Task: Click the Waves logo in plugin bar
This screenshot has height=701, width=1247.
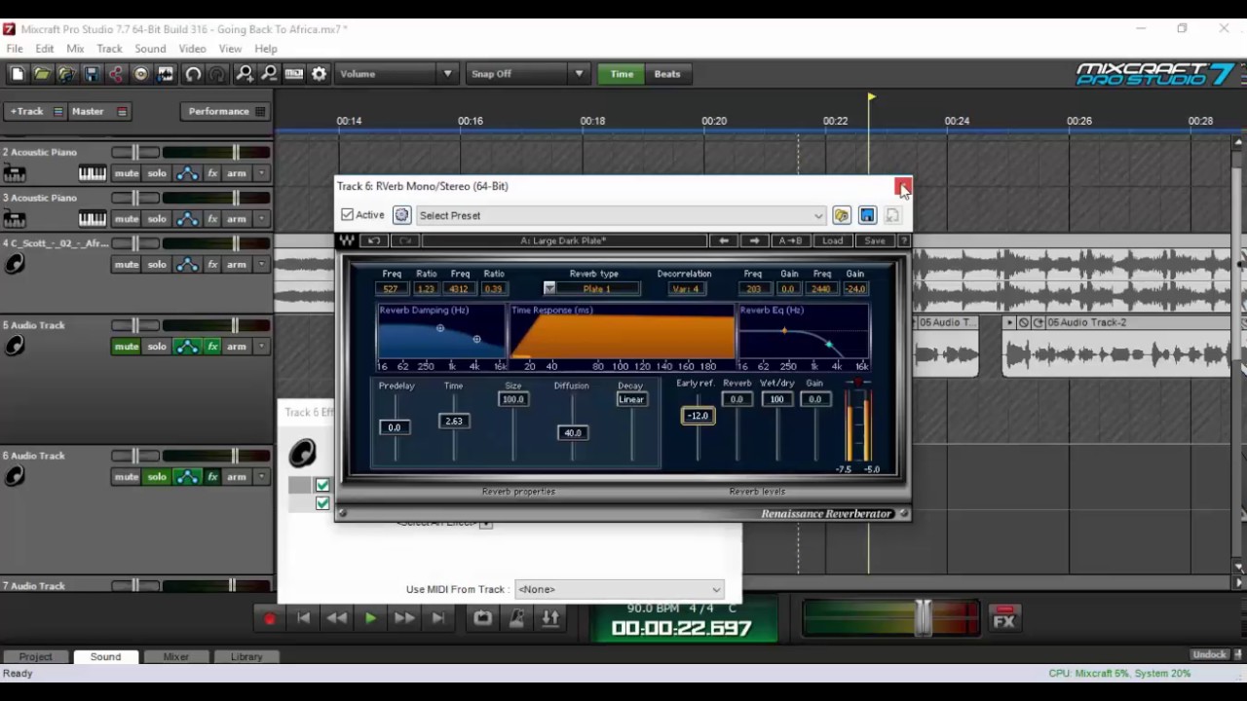Action: coord(347,240)
